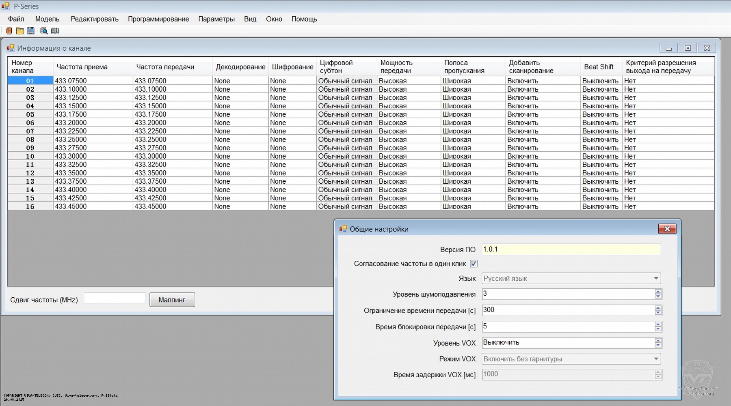Click the magnifier read-data toolbar icon
The image size is (731, 406).
tap(44, 31)
